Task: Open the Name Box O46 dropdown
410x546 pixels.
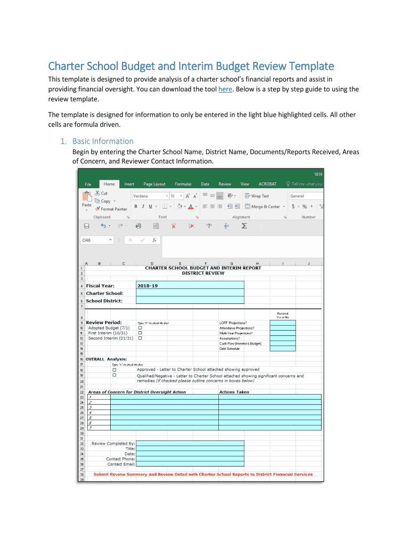Action: (111, 240)
